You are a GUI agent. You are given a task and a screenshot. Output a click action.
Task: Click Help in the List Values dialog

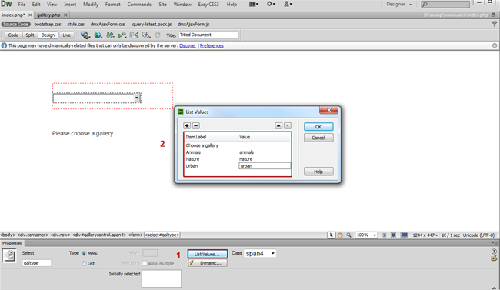pyautogui.click(x=318, y=172)
